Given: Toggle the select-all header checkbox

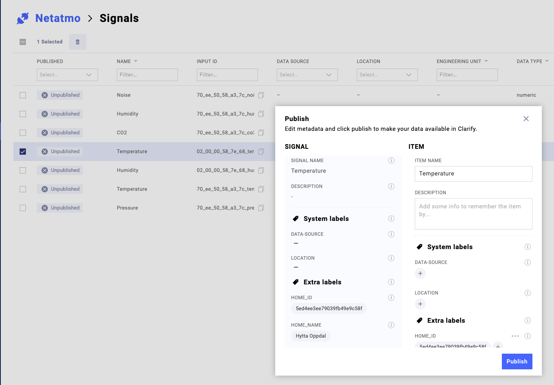Looking at the screenshot, I should click(23, 42).
